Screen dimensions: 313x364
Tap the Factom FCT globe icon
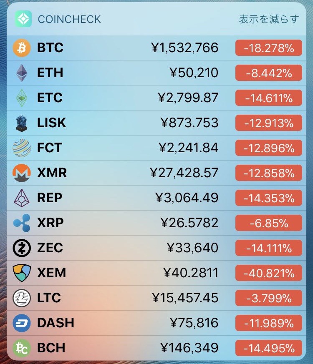[x=22, y=148]
